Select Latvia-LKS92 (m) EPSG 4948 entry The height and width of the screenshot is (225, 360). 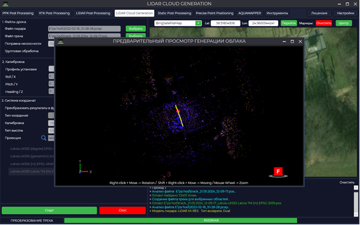[x=32, y=164]
